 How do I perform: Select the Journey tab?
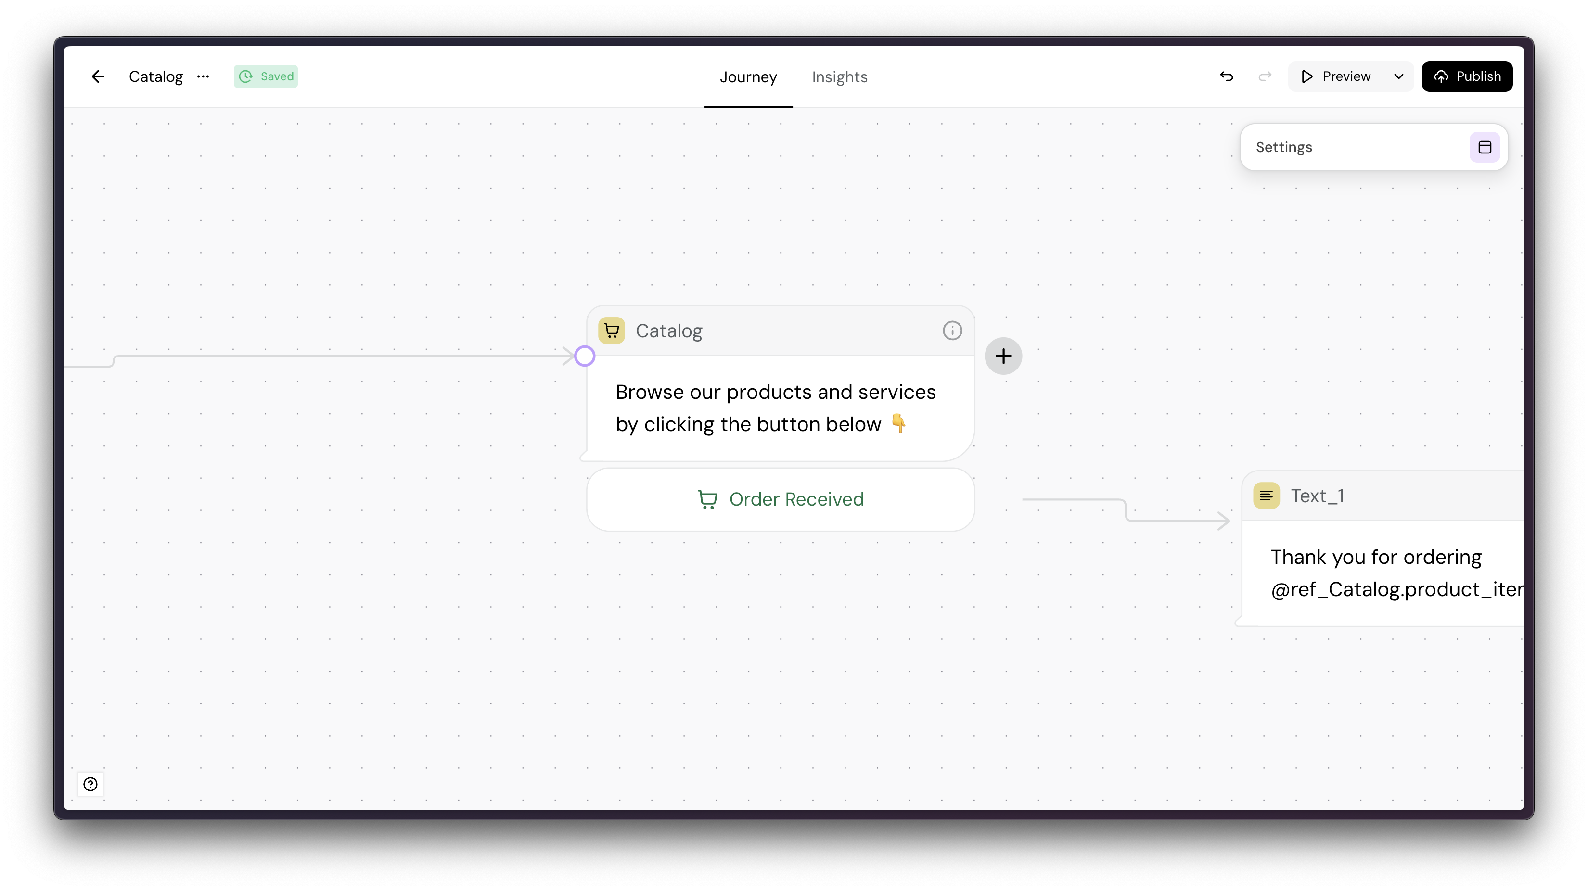point(748,77)
